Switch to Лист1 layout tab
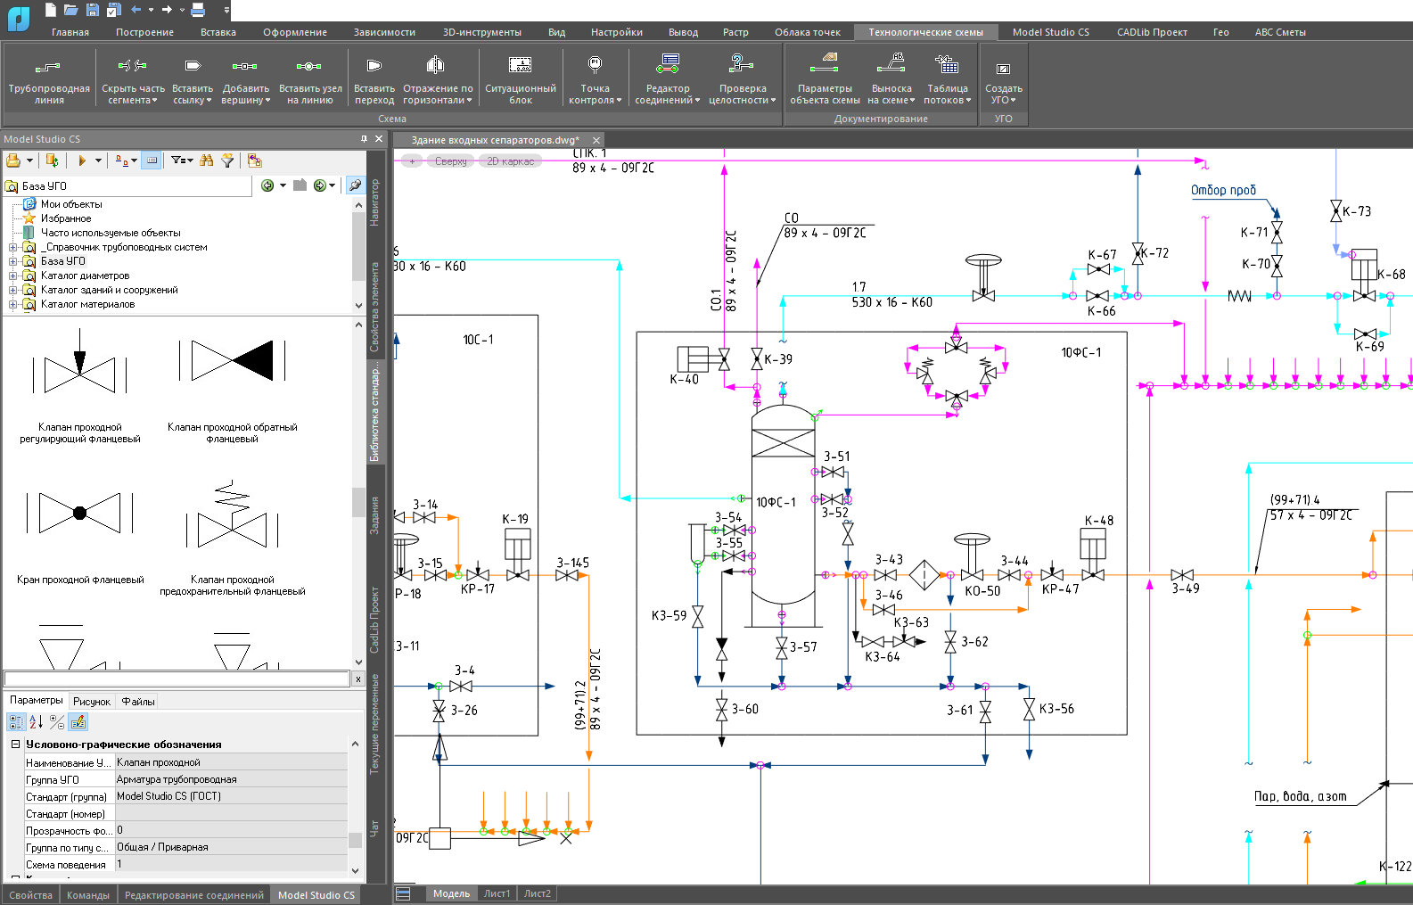The width and height of the screenshot is (1413, 905). [x=497, y=893]
